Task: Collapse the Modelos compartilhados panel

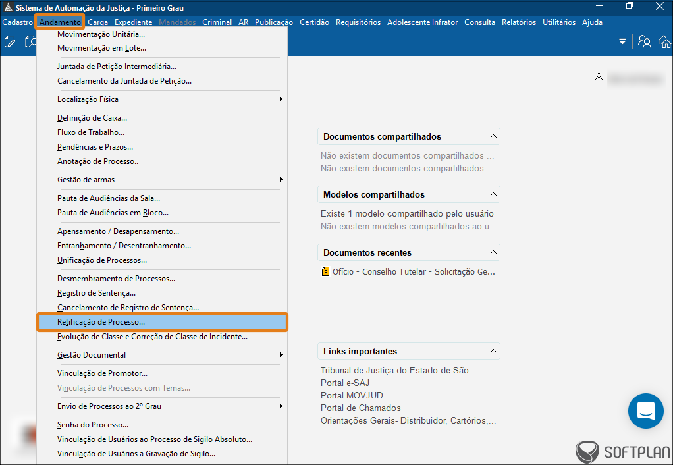Action: 493,194
